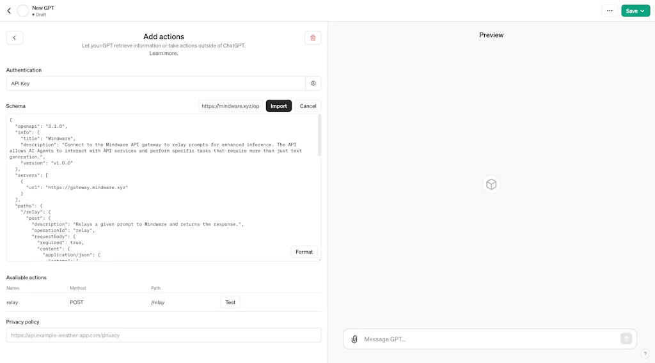This screenshot has height=363, width=655.
Task: Send message with the up-arrow button
Action: click(626, 339)
